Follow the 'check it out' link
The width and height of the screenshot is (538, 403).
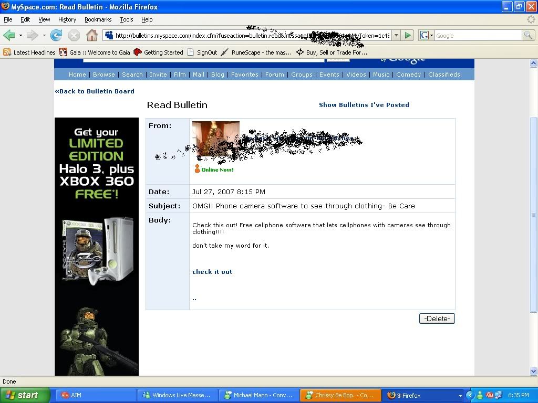coord(212,272)
